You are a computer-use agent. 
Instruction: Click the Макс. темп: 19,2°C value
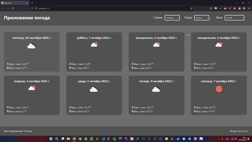[x=143, y=107]
